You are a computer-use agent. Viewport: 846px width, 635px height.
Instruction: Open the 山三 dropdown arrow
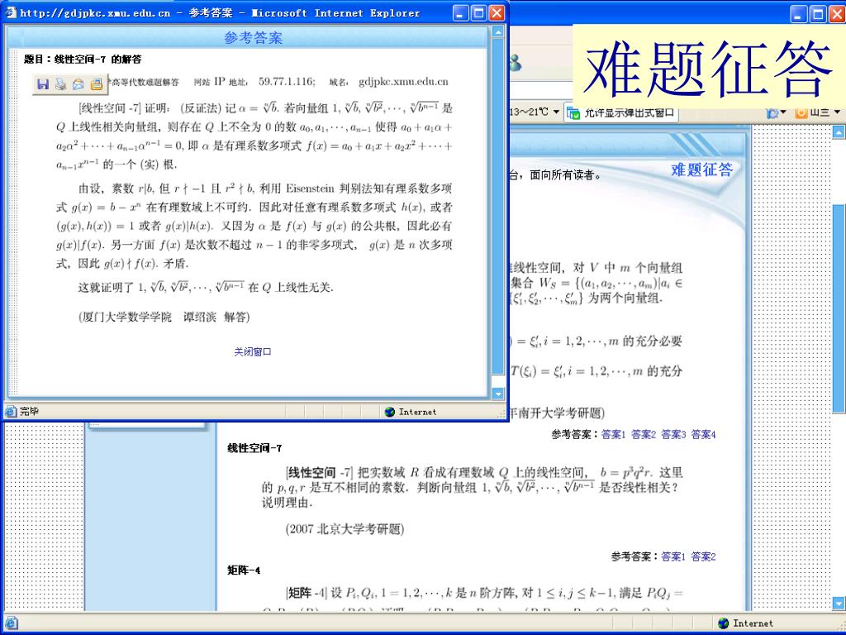[x=838, y=112]
